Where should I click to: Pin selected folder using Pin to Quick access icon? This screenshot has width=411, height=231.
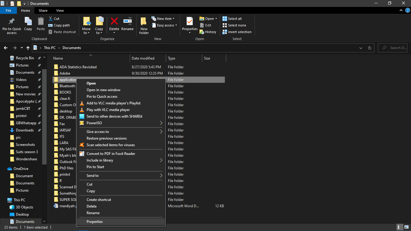[x=11, y=26]
